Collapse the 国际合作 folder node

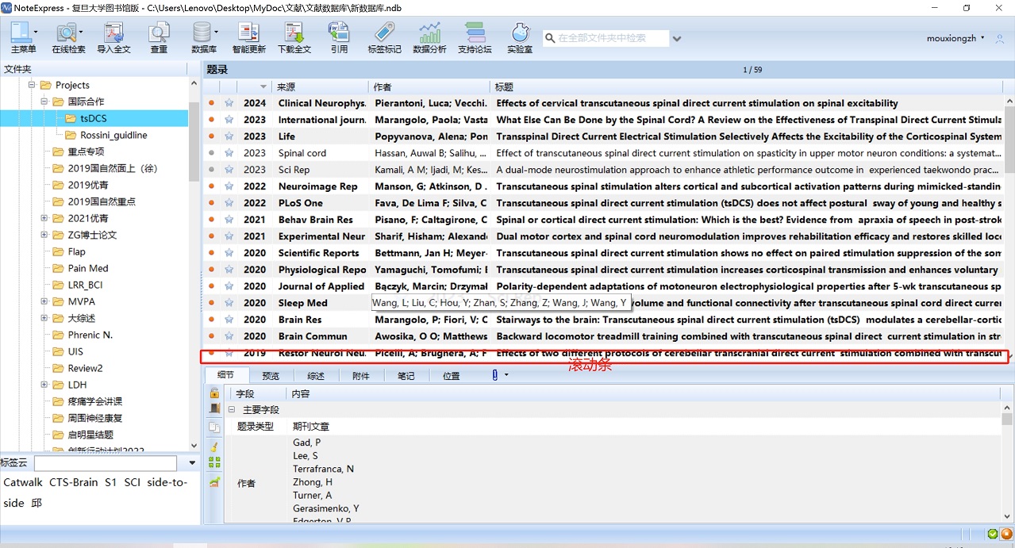click(45, 102)
